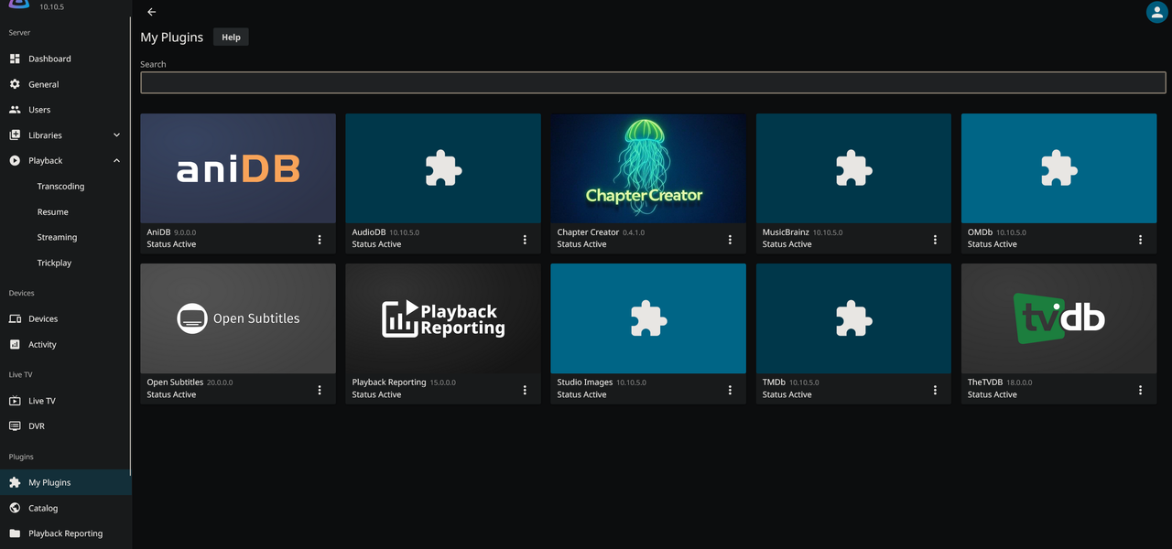Open the three-dot menu for TheTVDB
This screenshot has width=1172, height=549.
pos(1140,390)
